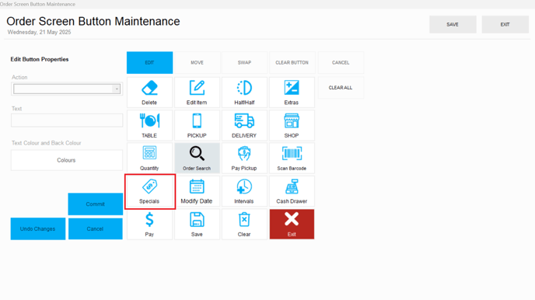Select the PICKUP phone icon button
Image resolution: width=535 pixels, height=300 pixels.
click(x=197, y=125)
